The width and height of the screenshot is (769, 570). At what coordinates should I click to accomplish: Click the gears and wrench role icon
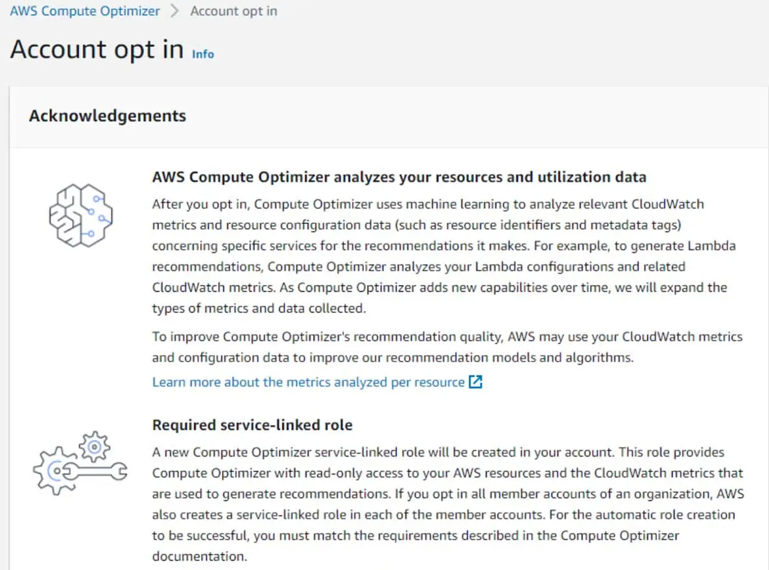(x=80, y=464)
